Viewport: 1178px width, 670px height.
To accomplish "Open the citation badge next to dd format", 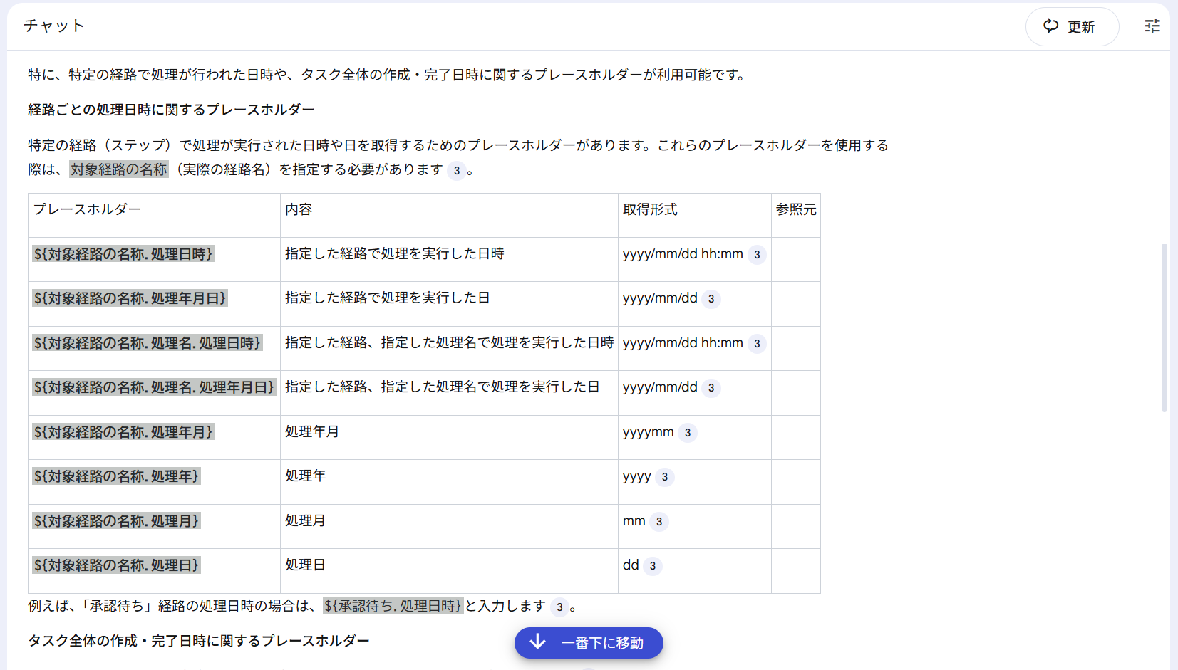I will 652,566.
